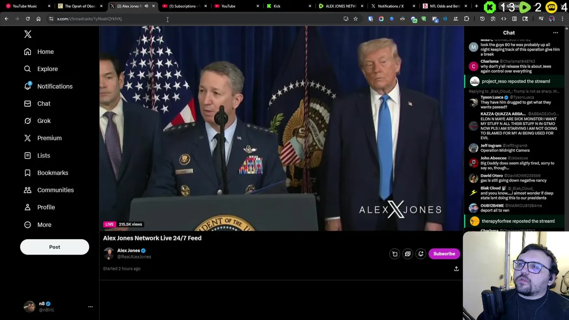The width and height of the screenshot is (569, 320).
Task: Click the browser forward arrow
Action: [17, 19]
